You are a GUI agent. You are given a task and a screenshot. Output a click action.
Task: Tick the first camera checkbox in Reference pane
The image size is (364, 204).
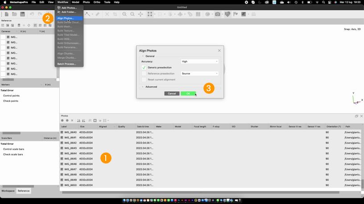(3, 37)
